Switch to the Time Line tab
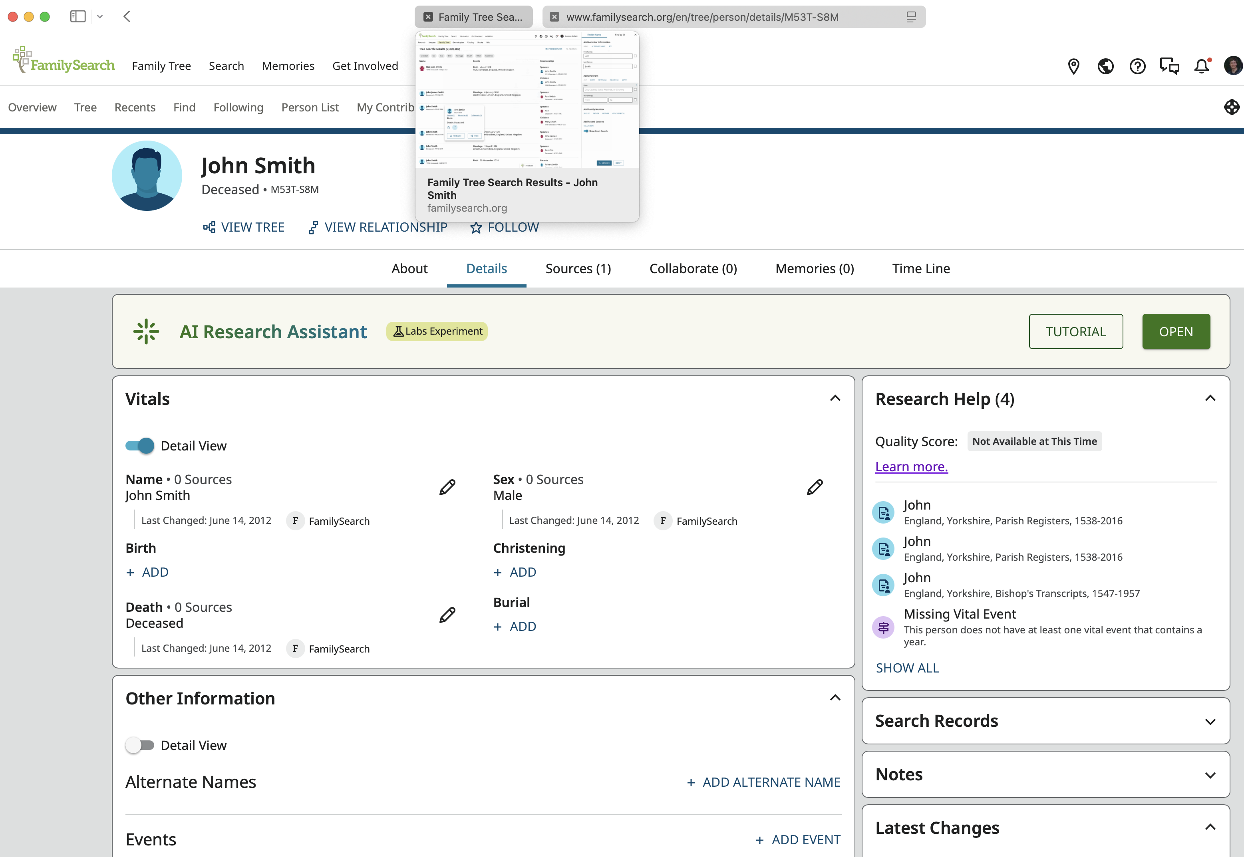 (x=921, y=268)
